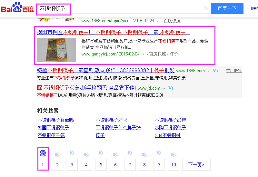Click V3 verification badge beside jd.com

171,88
